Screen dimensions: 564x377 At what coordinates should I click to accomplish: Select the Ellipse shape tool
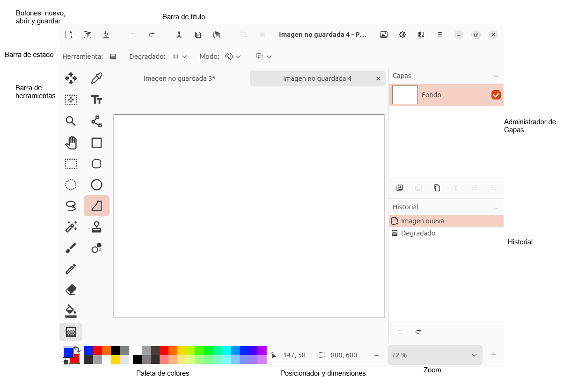click(96, 185)
